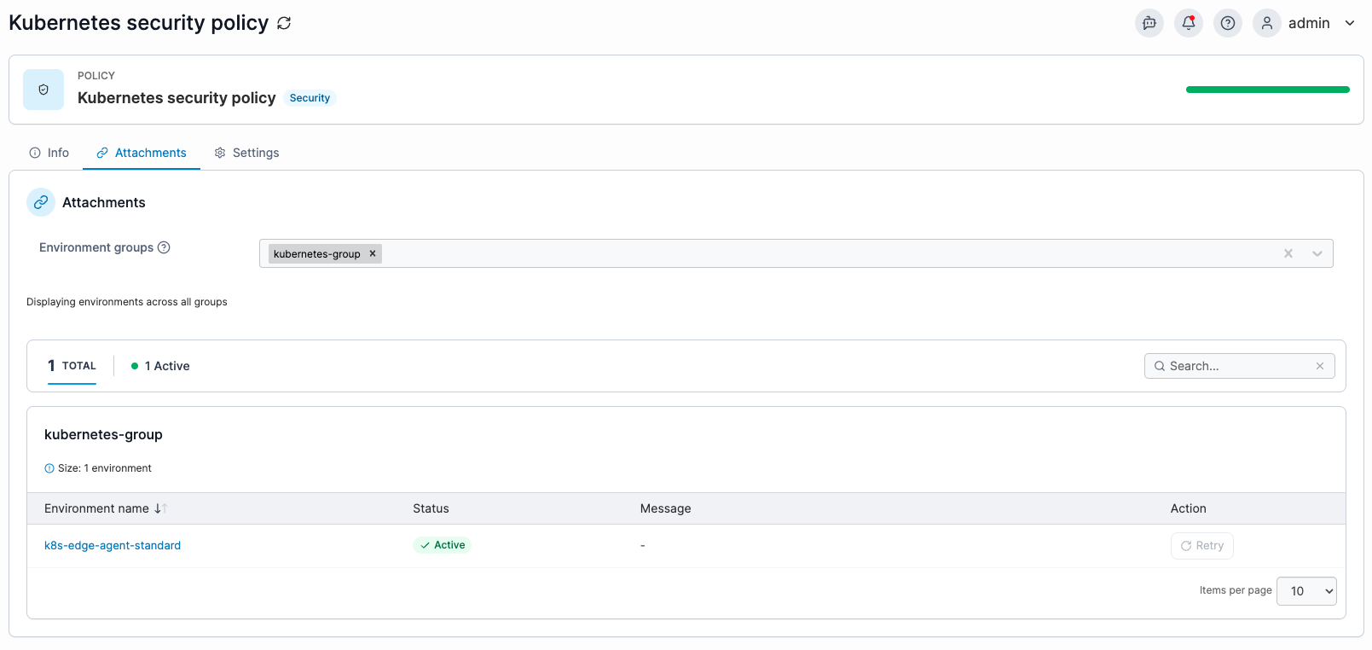Click the refresh icon beside page title

[284, 24]
